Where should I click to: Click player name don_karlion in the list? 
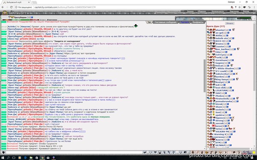pyautogui.click(x=222, y=49)
